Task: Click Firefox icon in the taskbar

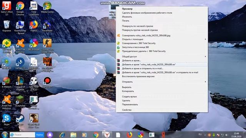Action: (130, 135)
